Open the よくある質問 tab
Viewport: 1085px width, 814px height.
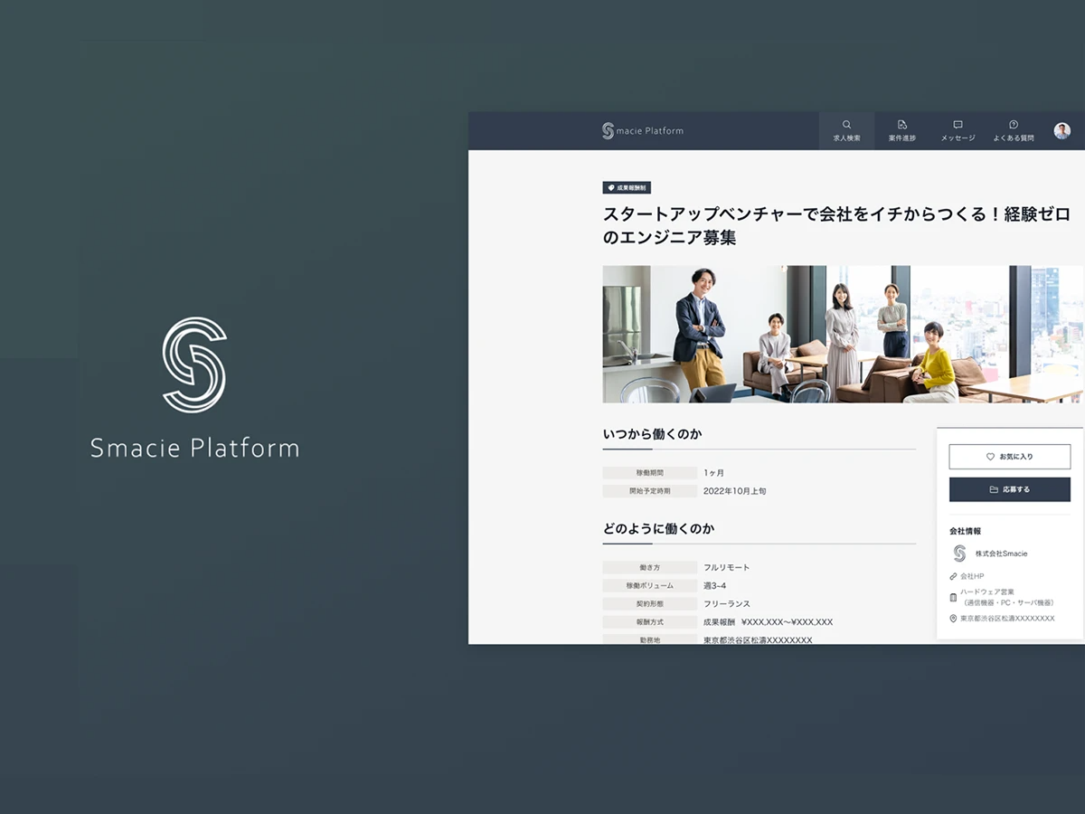[x=1013, y=130]
